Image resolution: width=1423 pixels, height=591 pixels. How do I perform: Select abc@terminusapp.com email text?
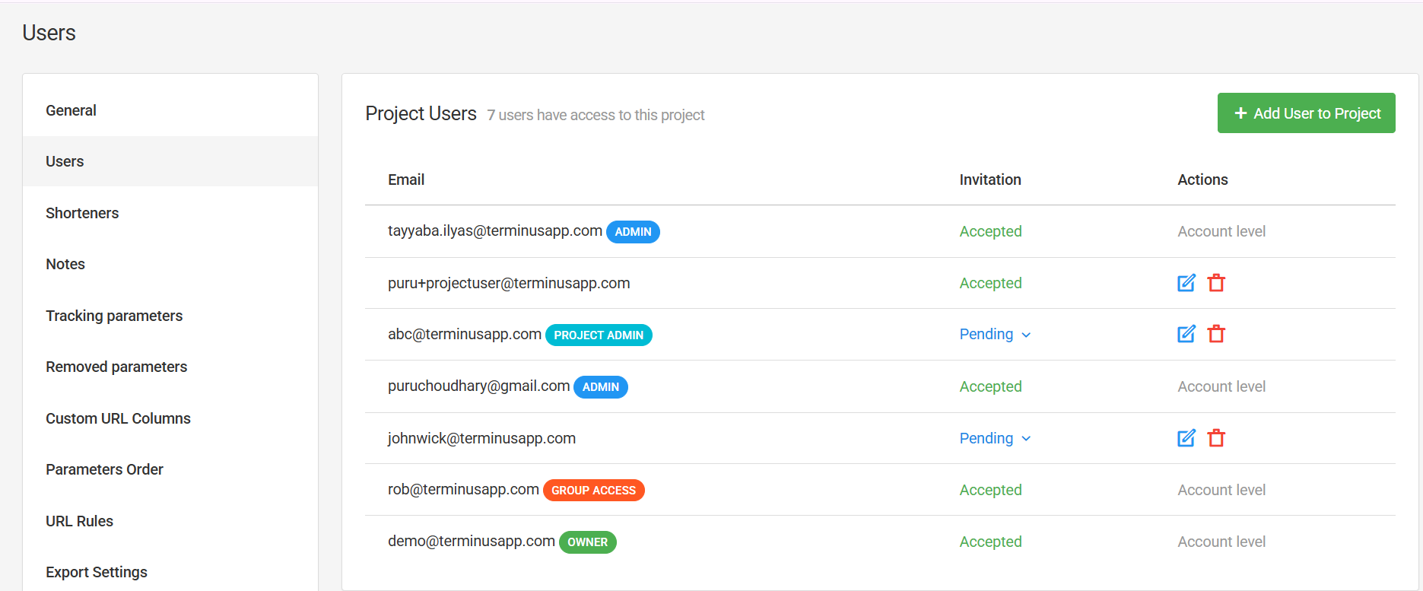click(x=465, y=334)
